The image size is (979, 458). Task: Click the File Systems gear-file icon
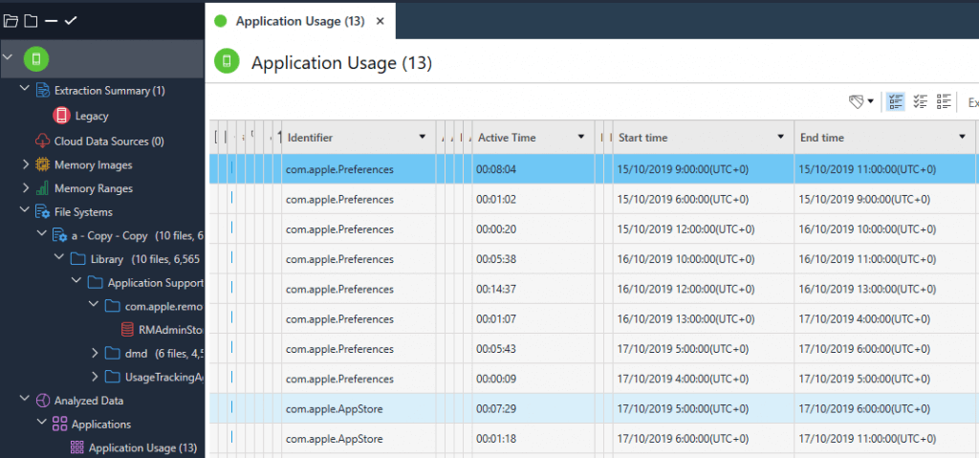pyautogui.click(x=42, y=212)
